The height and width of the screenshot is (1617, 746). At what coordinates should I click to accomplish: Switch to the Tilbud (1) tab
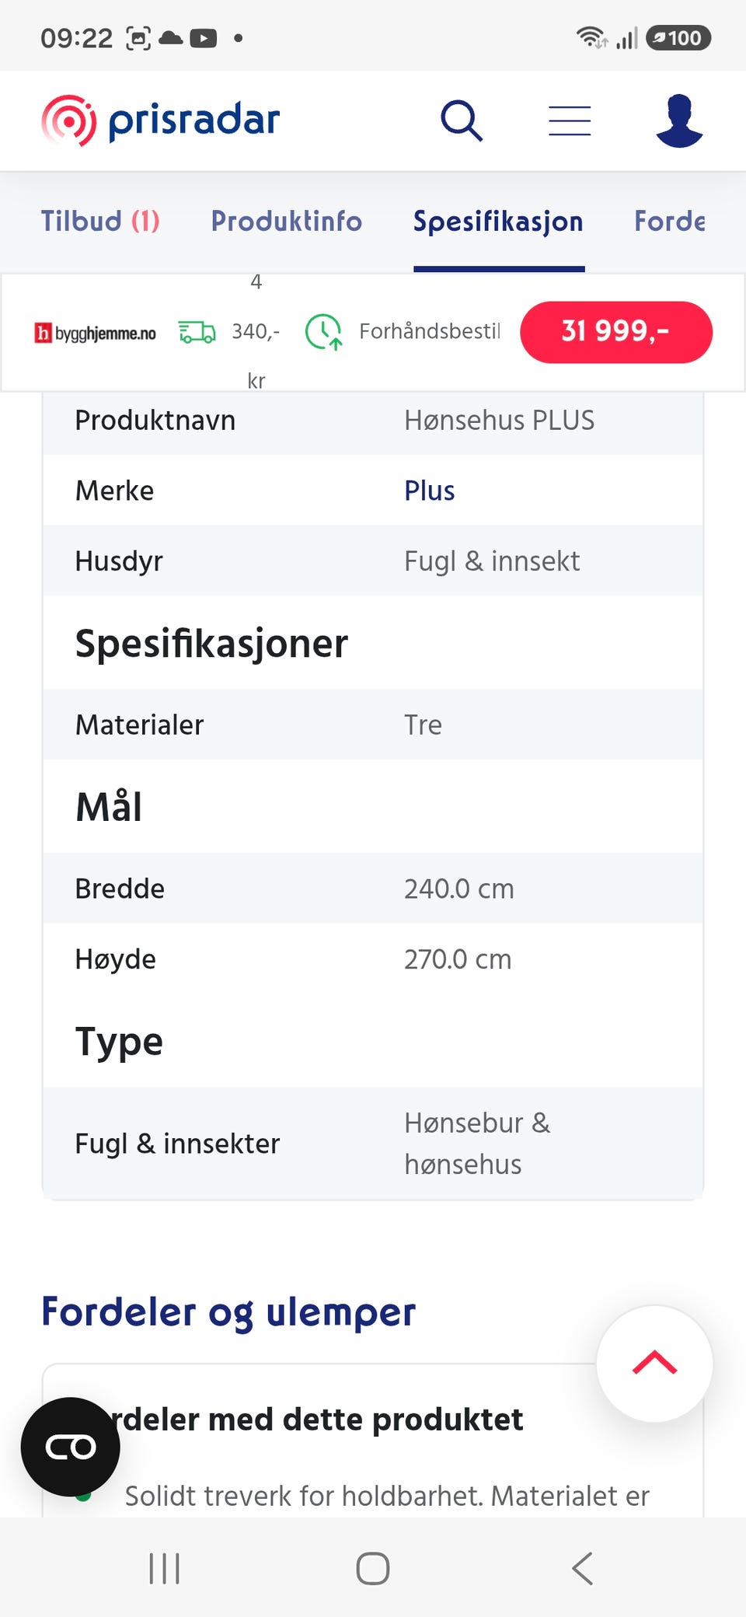[x=100, y=222]
